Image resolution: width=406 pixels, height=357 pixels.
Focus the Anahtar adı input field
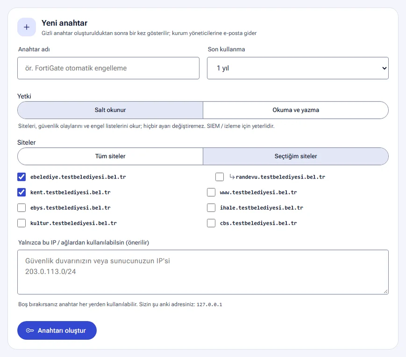pos(108,68)
